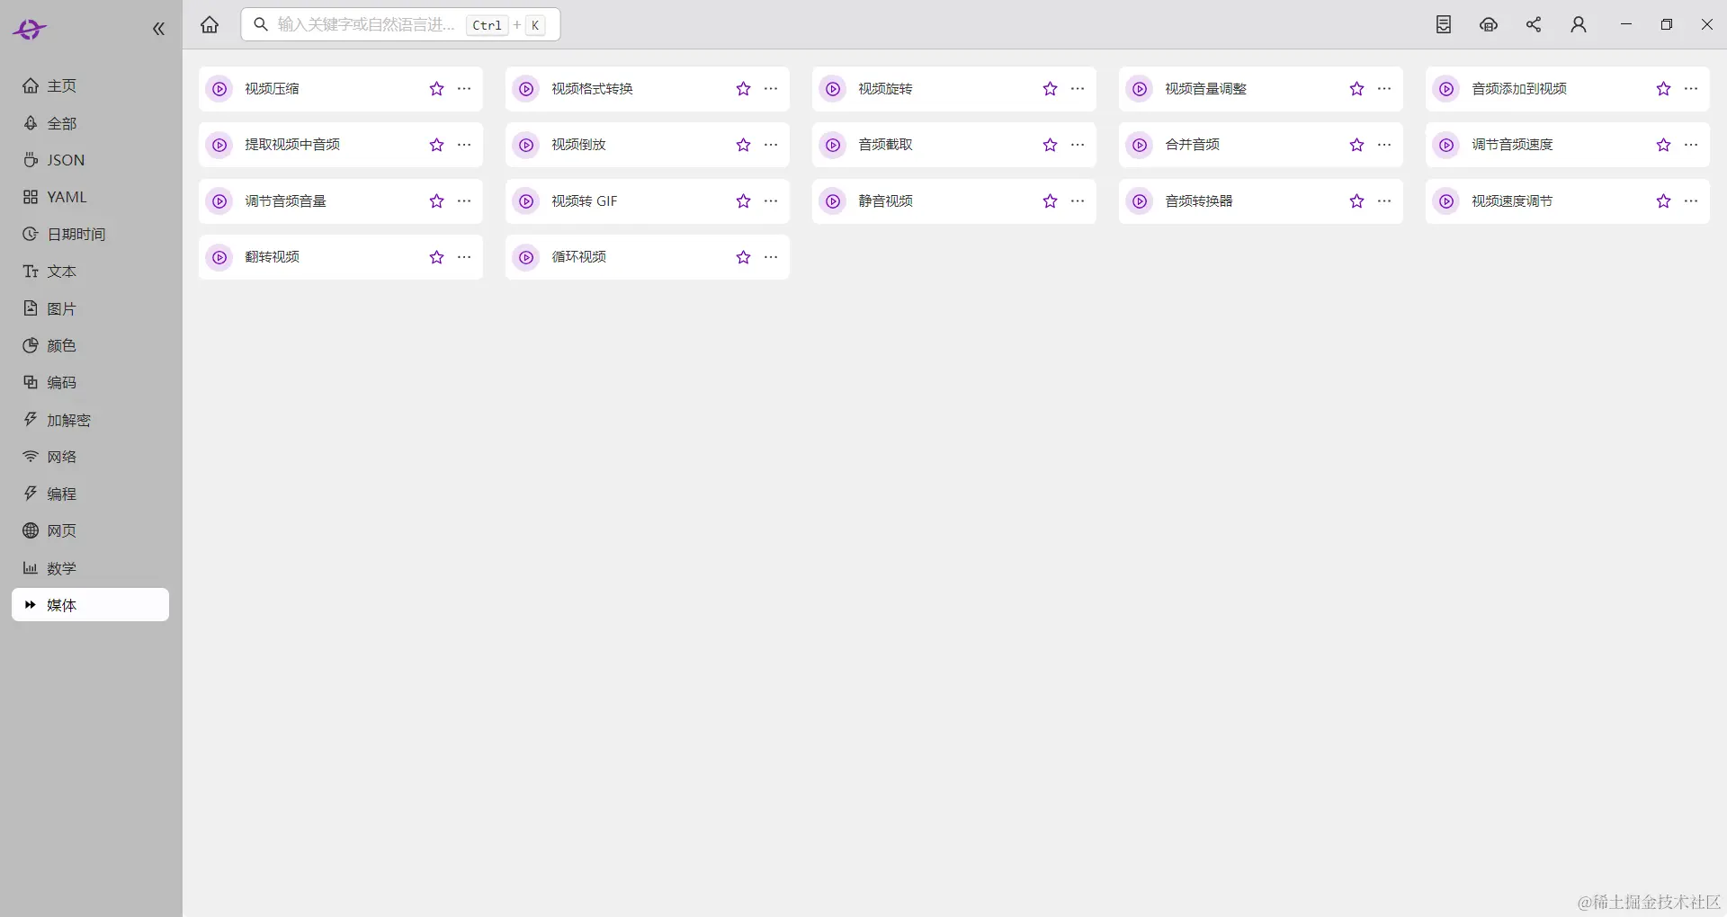Favorite the 视频压缩 tool with star

tap(436, 89)
